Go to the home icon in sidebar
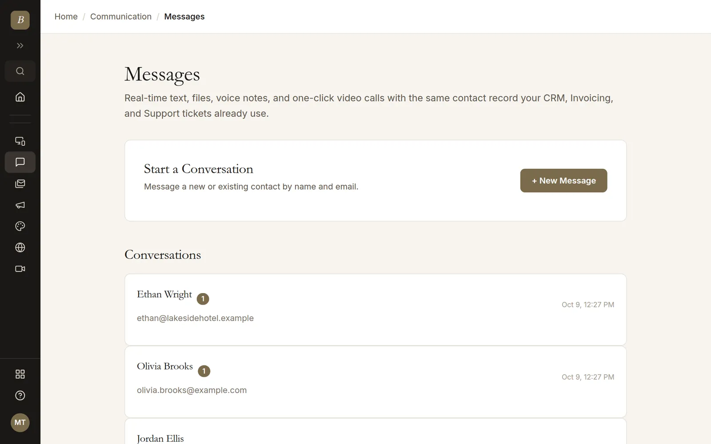The width and height of the screenshot is (711, 444). click(x=20, y=97)
